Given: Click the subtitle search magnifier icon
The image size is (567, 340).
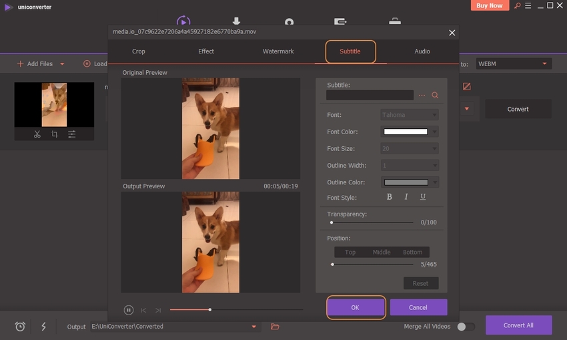Looking at the screenshot, I should point(435,96).
